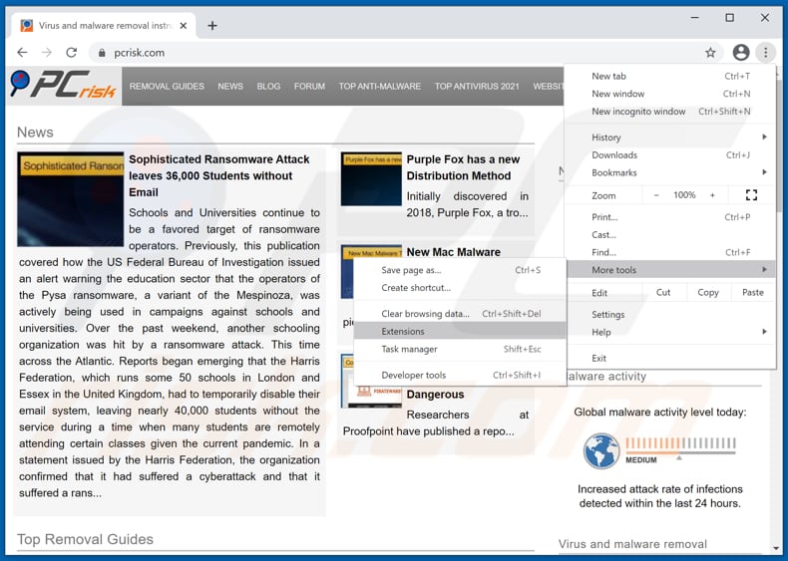Click the three-dot Chrome menu icon
788x561 pixels.
click(765, 53)
